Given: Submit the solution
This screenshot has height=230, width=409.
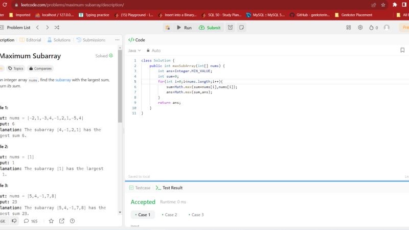Looking at the screenshot, I should pyautogui.click(x=210, y=28).
